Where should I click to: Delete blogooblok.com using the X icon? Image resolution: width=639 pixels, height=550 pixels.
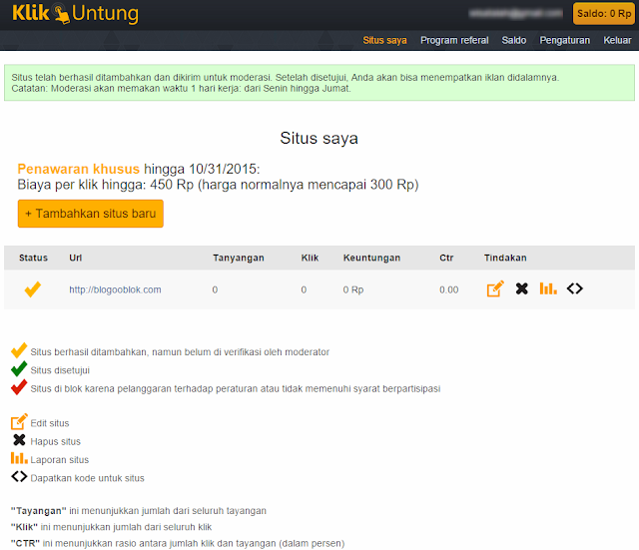coord(521,288)
